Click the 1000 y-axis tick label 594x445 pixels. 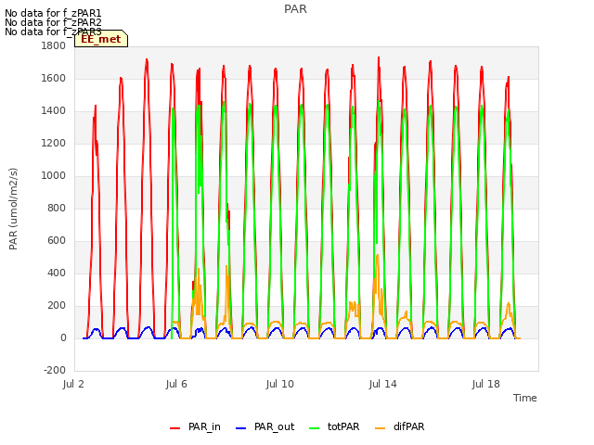click(x=54, y=175)
